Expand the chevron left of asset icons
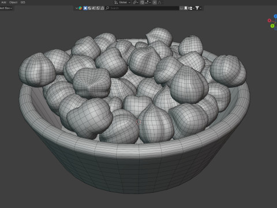 click(77, 8)
